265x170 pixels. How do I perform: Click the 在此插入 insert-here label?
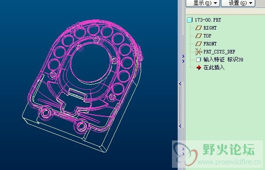point(214,68)
